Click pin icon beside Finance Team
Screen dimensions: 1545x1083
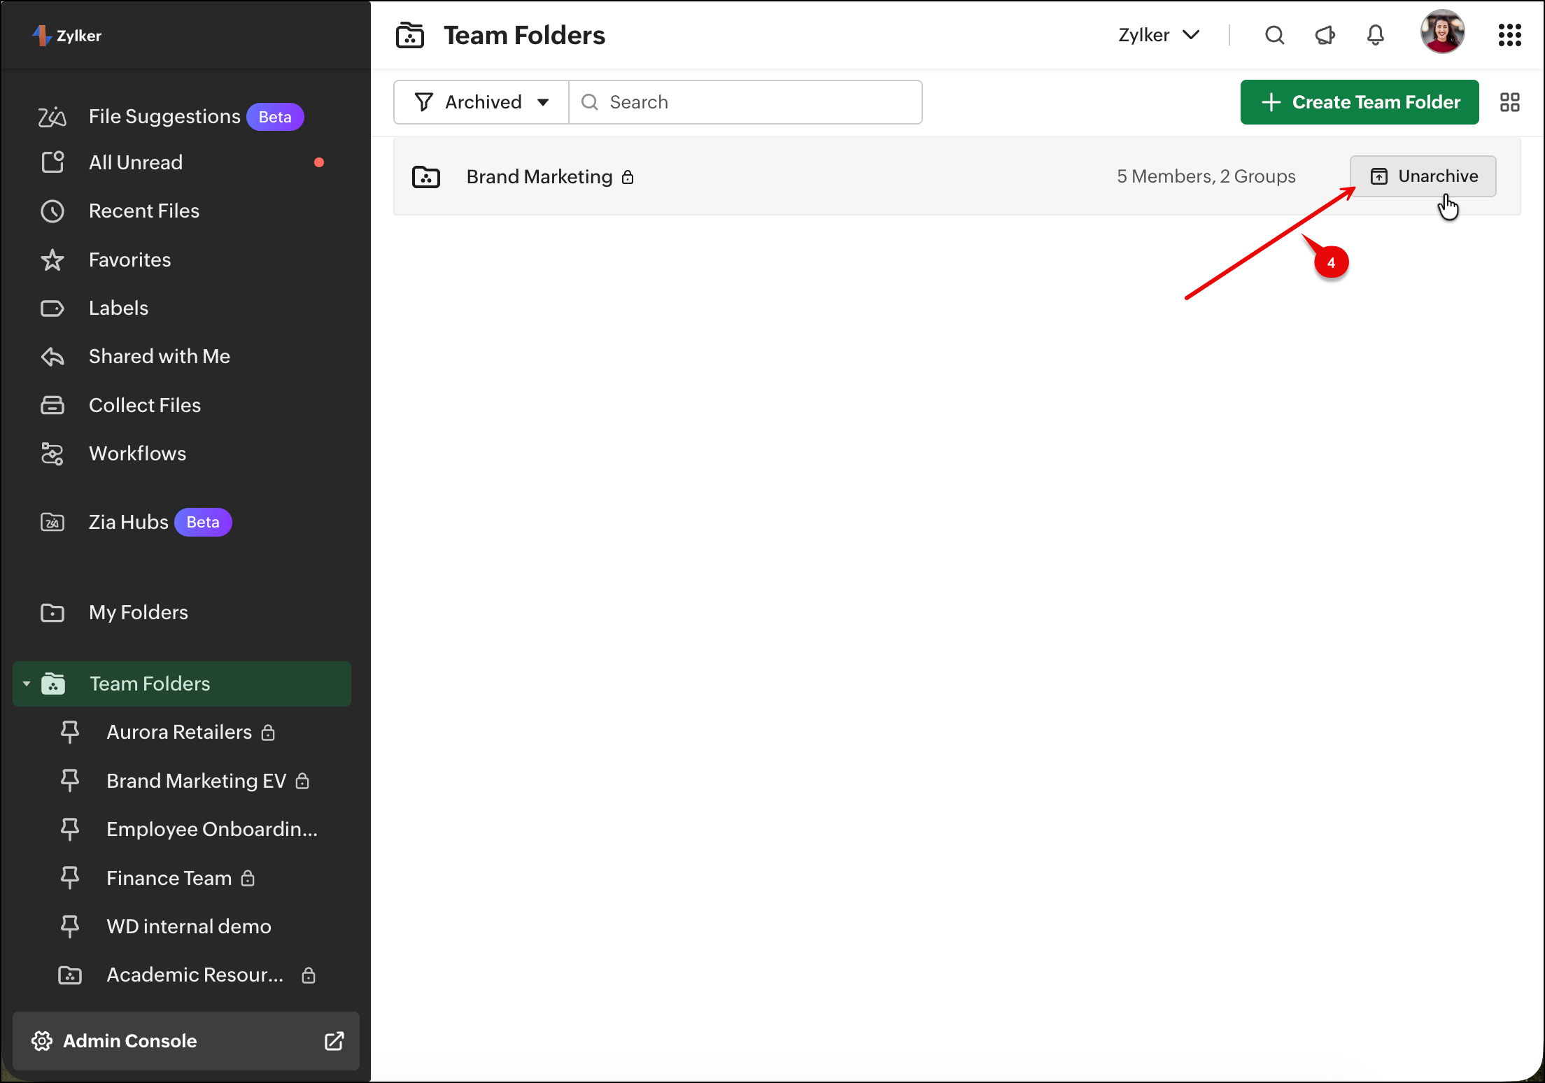click(70, 877)
